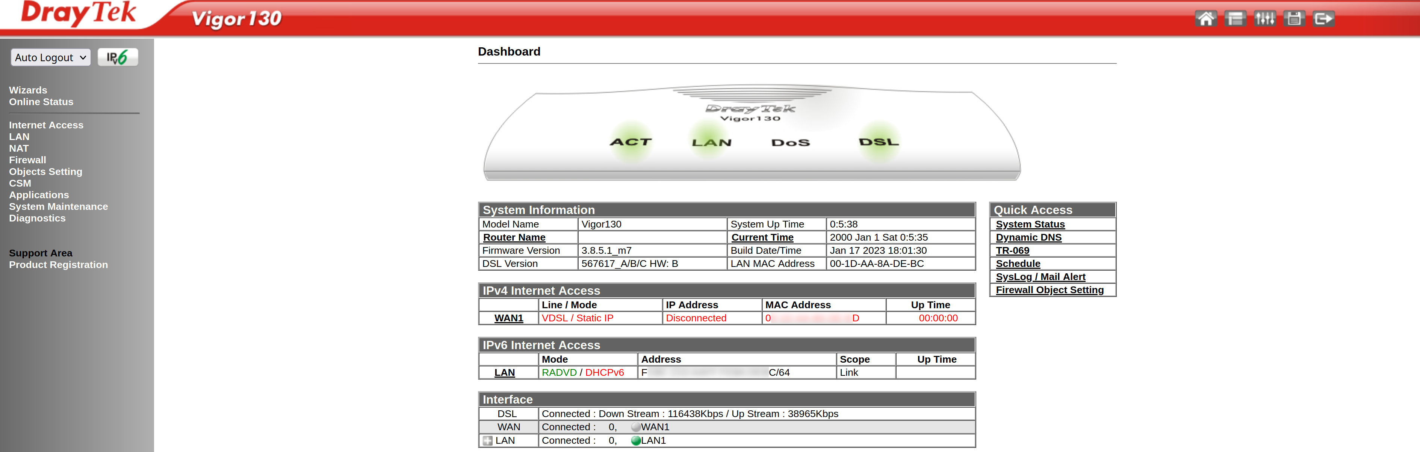Click the sliders settings icon

pyautogui.click(x=1264, y=19)
